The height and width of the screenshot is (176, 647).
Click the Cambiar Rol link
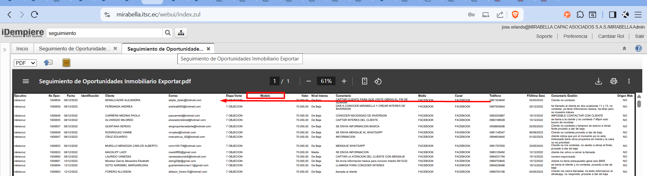[611, 36]
